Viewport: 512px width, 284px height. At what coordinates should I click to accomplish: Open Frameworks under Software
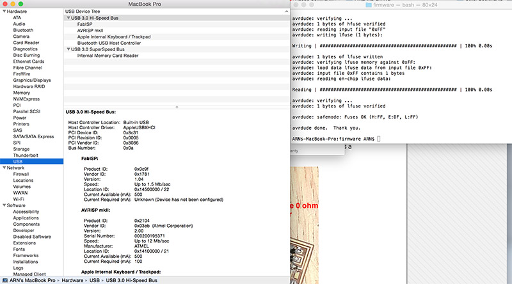coord(26,255)
